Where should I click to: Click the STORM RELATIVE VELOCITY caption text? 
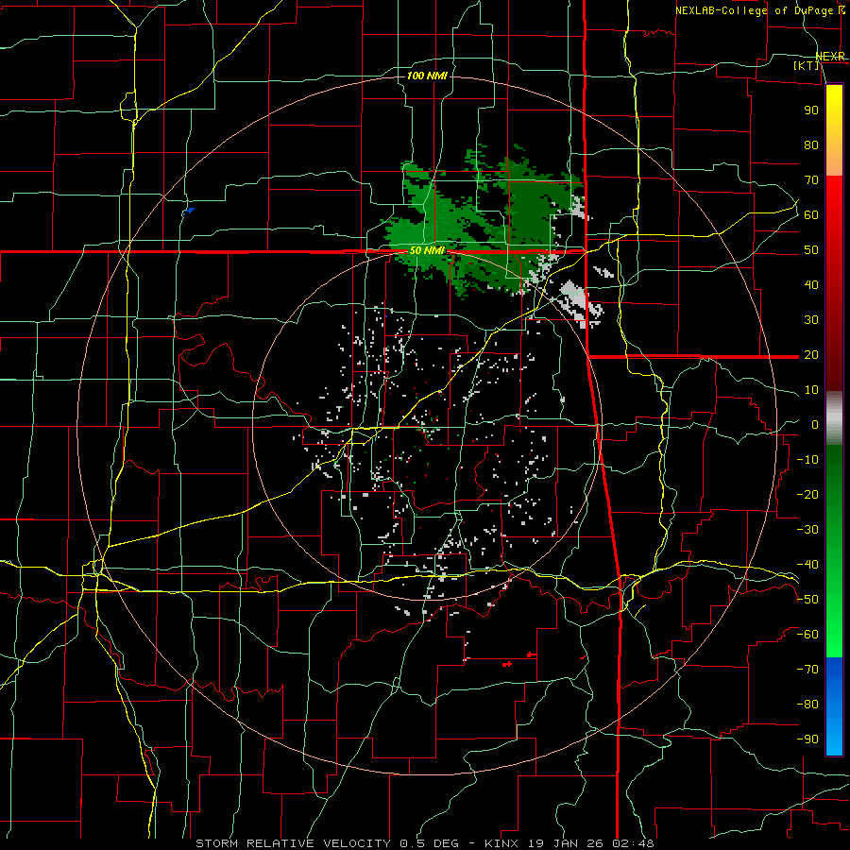tap(293, 843)
